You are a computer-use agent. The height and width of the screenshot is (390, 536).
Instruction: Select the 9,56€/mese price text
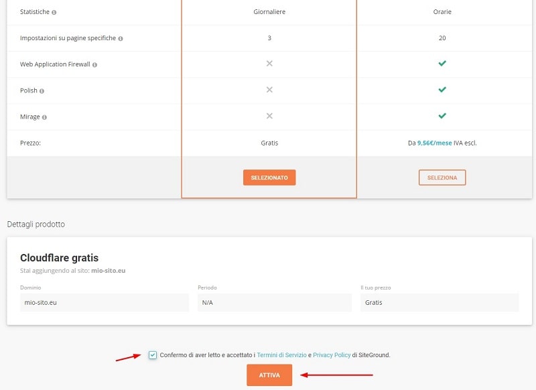[434, 143]
